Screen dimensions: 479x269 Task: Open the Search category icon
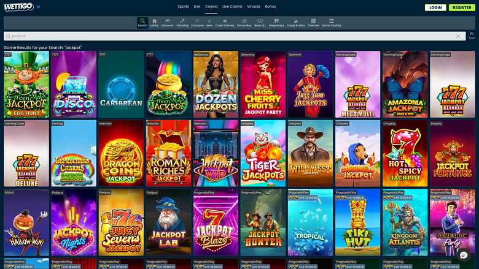pos(142,23)
